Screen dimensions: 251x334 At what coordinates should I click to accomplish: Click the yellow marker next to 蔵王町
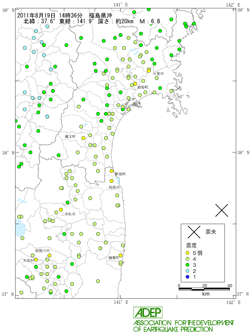click(x=83, y=138)
